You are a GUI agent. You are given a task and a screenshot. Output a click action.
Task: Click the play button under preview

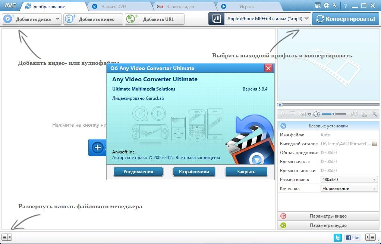coord(283,114)
